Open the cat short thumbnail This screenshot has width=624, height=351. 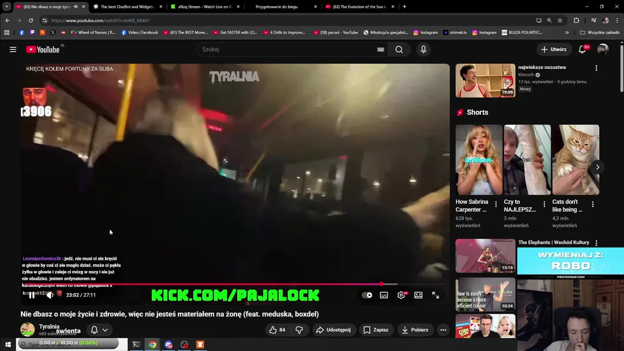[x=576, y=160]
